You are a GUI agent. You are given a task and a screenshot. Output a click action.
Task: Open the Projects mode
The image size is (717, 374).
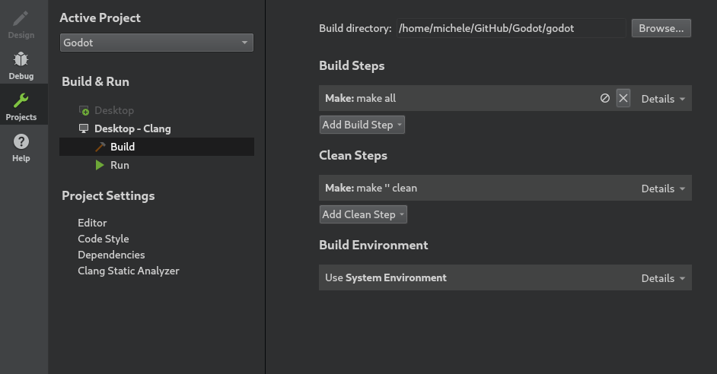[21, 106]
